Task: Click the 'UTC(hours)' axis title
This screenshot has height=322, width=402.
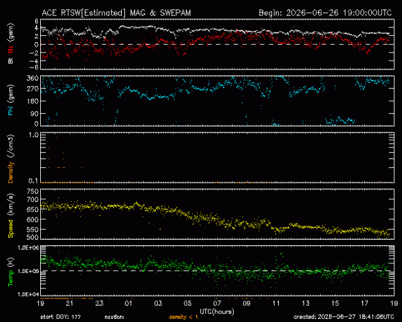Action: click(217, 311)
